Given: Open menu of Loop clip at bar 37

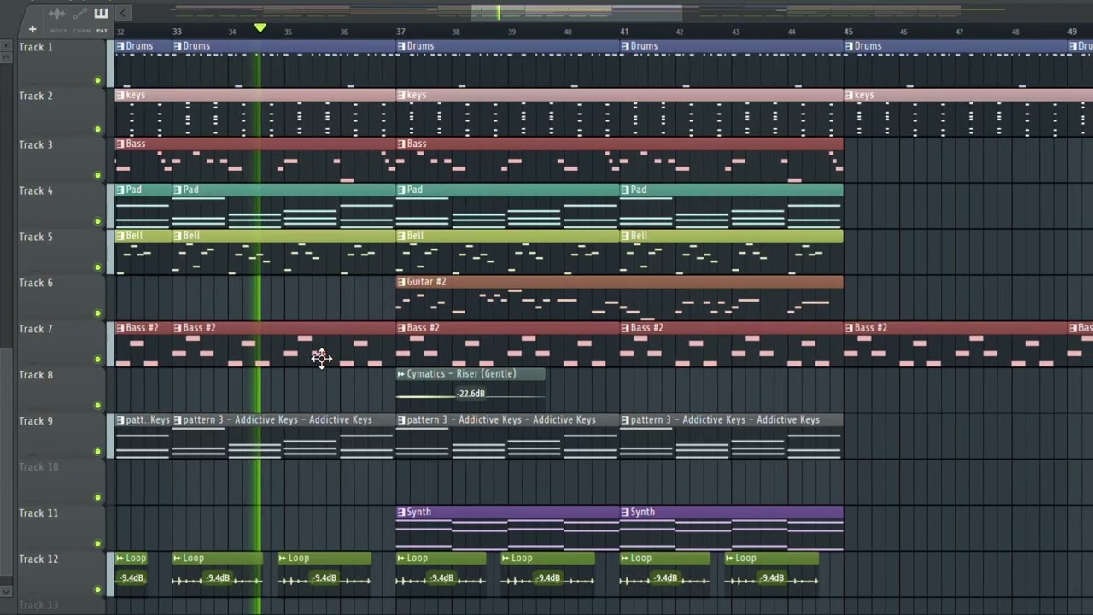Looking at the screenshot, I should 401,559.
